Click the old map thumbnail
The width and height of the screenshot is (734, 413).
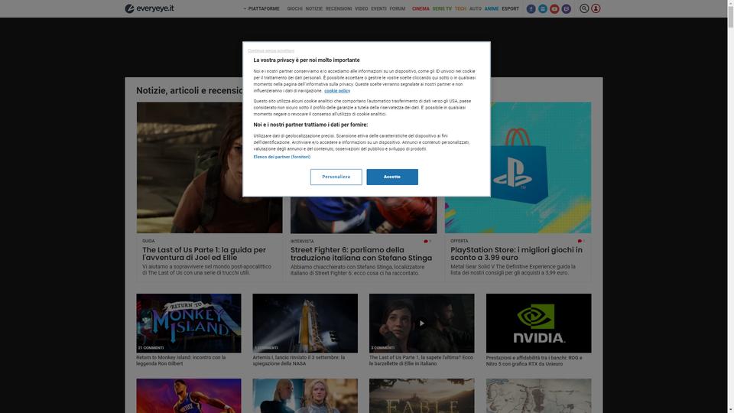pos(539,395)
